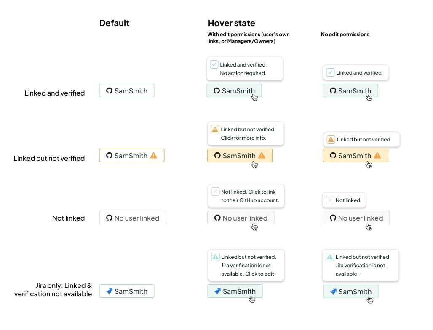The width and height of the screenshot is (433, 330).
Task: Click teal warning icon in no-edit-permissions Jira tooltip
Action: pos(330,257)
